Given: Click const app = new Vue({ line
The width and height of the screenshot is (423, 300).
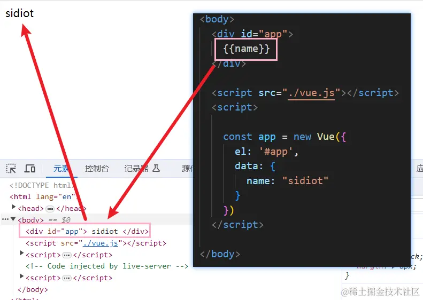Looking at the screenshot, I should (284, 137).
